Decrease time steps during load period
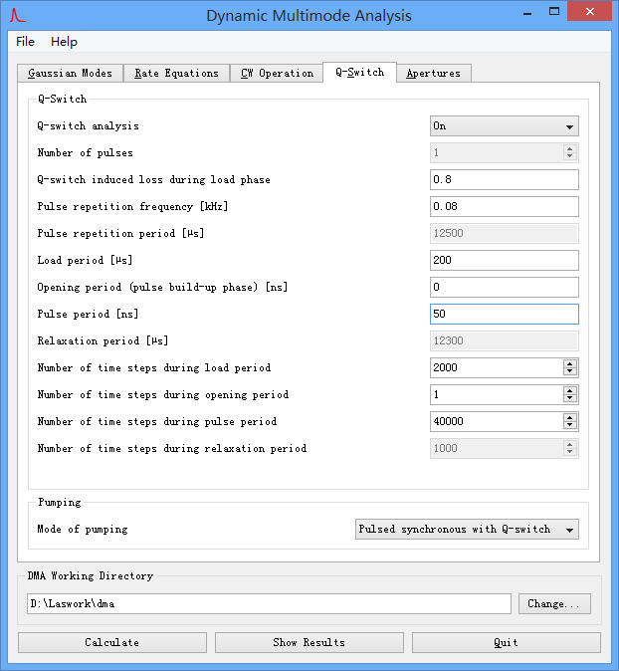 point(569,371)
